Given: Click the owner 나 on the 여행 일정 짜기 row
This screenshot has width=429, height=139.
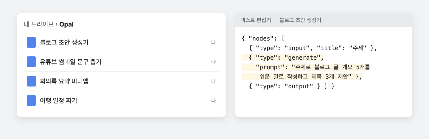Looking at the screenshot, I should 213,101.
